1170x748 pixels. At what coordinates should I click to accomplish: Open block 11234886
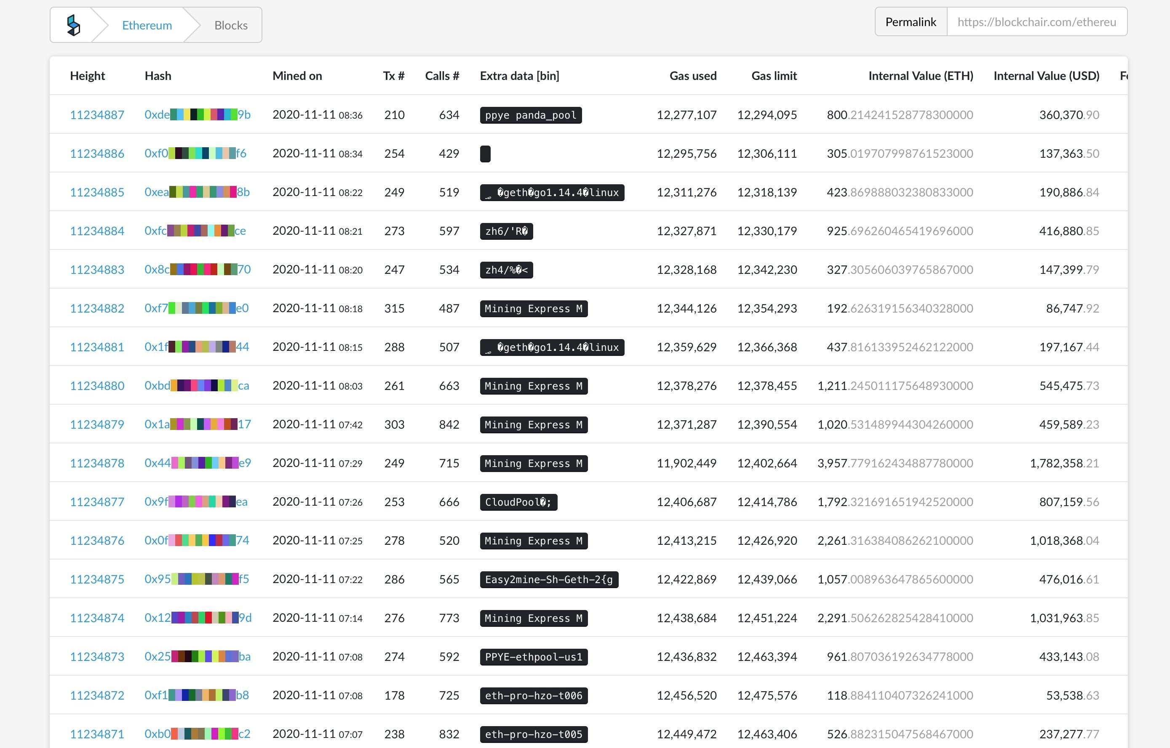[97, 154]
